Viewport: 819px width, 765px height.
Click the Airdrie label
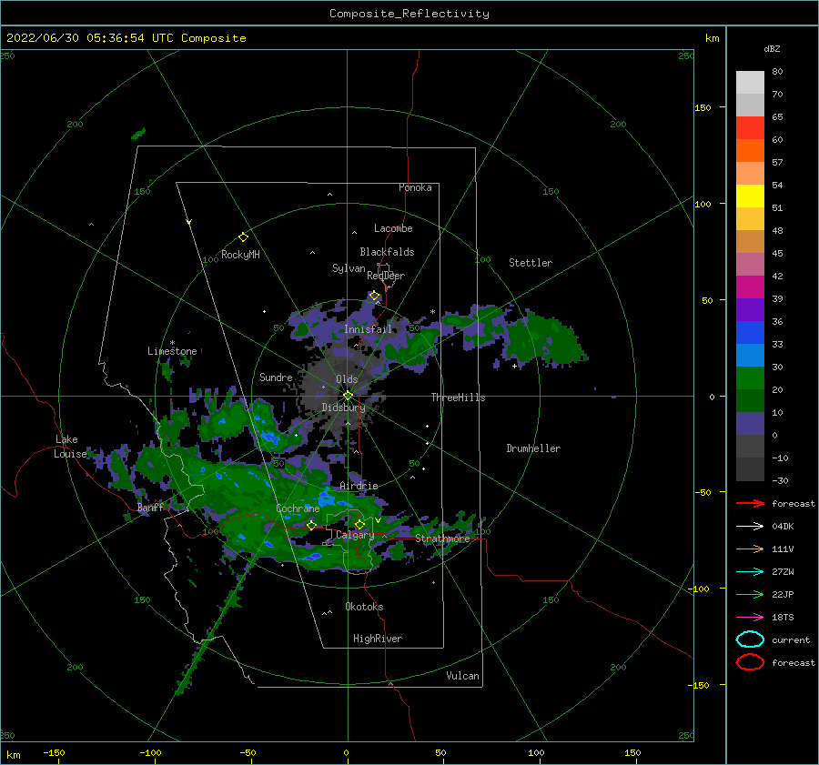click(x=359, y=486)
